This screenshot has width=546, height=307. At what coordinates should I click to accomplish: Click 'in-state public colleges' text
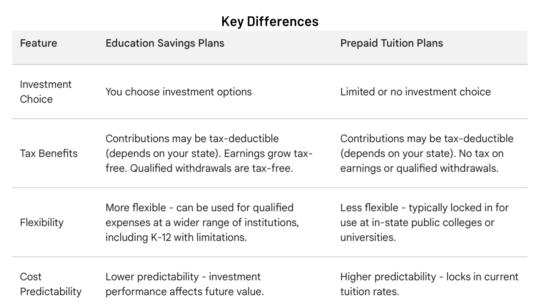point(427,223)
